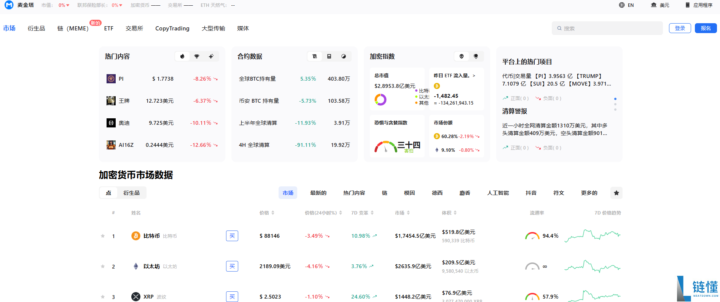Sort table by 市场 cap column
Viewport: 720px width, 302px height.
click(x=402, y=213)
